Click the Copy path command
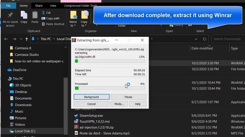 click(x=51, y=18)
